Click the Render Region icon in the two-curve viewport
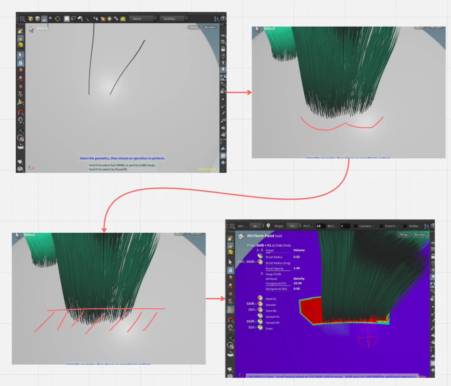 point(20,138)
